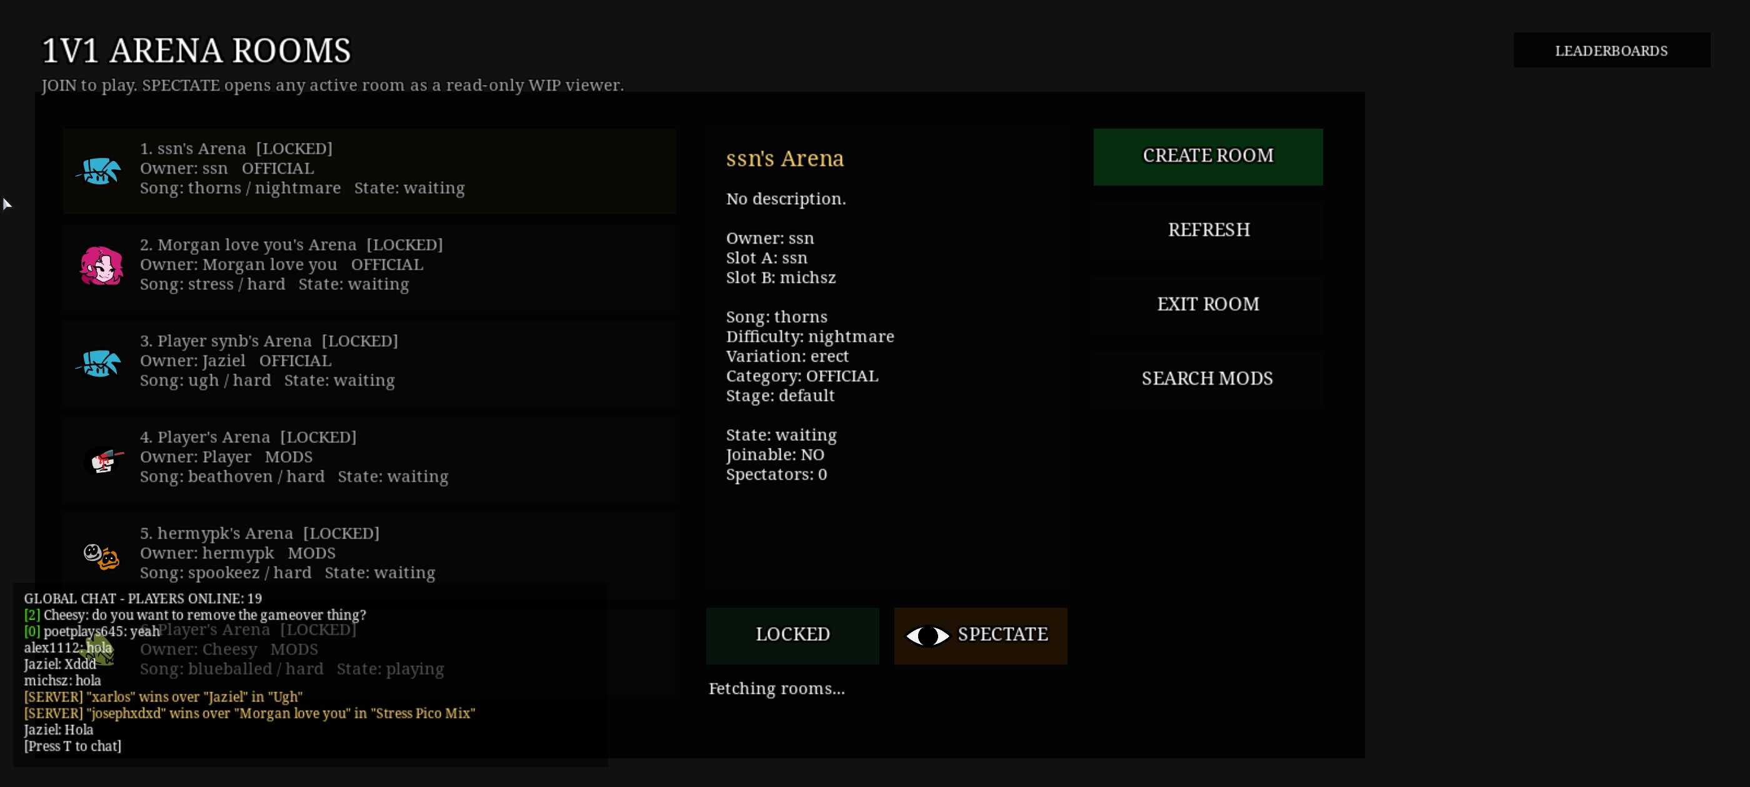Click 'Song: stress / hard' in room list
This screenshot has width=1750, height=787.
point(212,285)
